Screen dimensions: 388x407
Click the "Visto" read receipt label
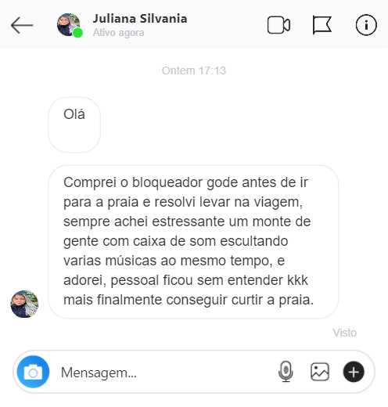(x=345, y=333)
